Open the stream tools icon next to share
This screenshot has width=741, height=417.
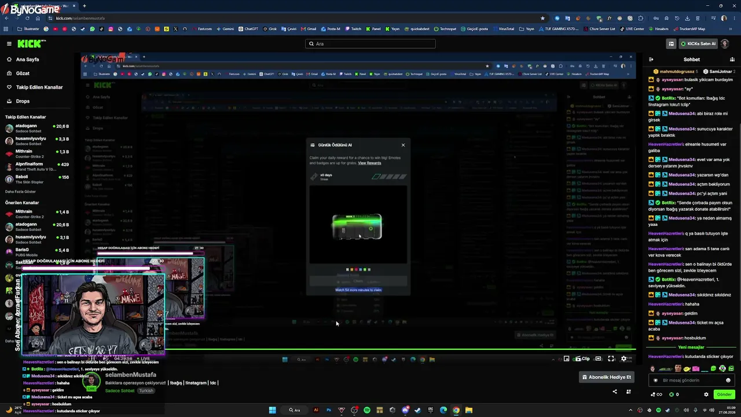(628, 392)
